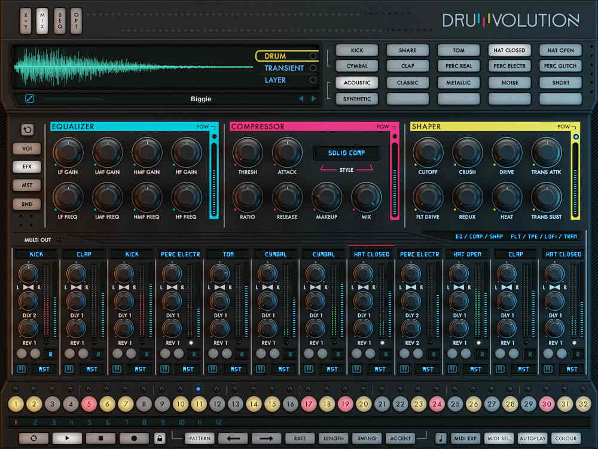Select the HAT CLOSED drum category
Viewport: 598px width, 449px height.
509,50
